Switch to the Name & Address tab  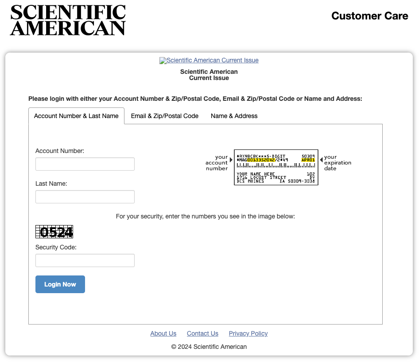(x=234, y=116)
